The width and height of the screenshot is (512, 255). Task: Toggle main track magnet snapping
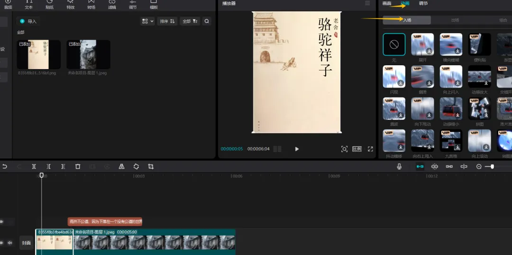420,167
